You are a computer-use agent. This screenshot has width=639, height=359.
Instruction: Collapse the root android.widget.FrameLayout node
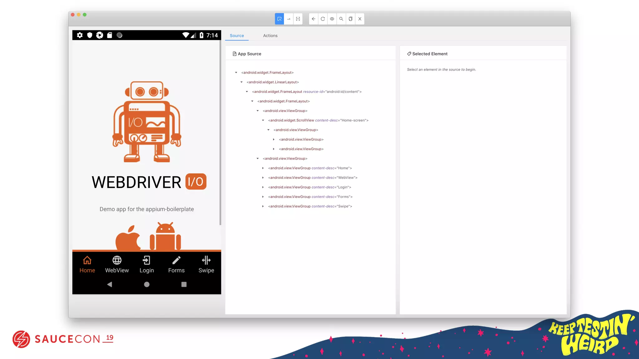236,73
